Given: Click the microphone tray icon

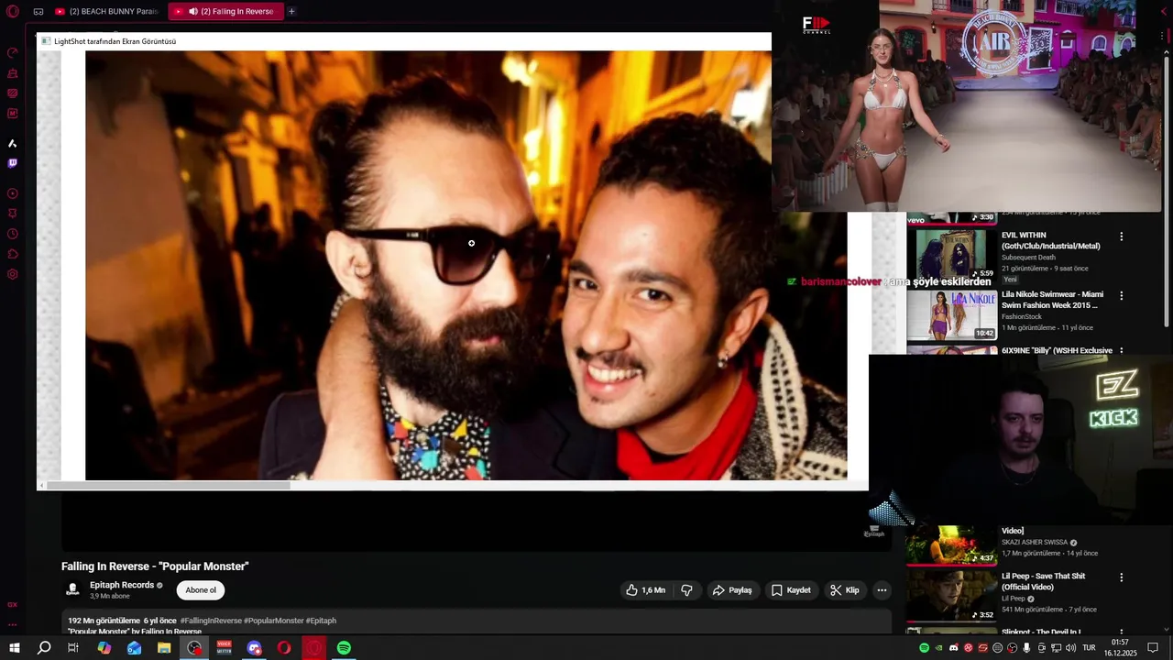Looking at the screenshot, I should tap(1026, 648).
